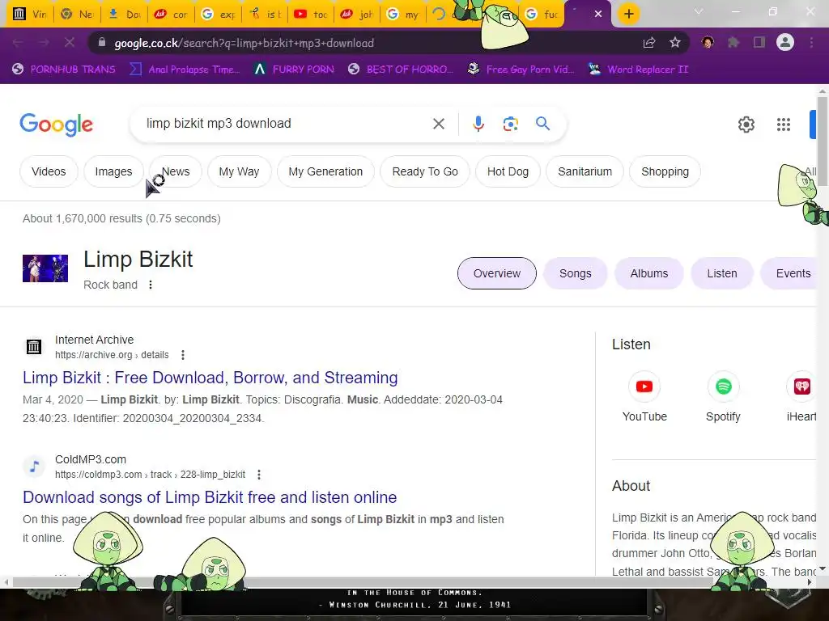Screen dimensions: 829x621
Task: Open Chrome three-dot menu
Action: pos(811,42)
